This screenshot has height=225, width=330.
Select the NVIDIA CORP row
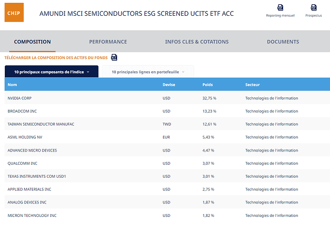[167, 98]
